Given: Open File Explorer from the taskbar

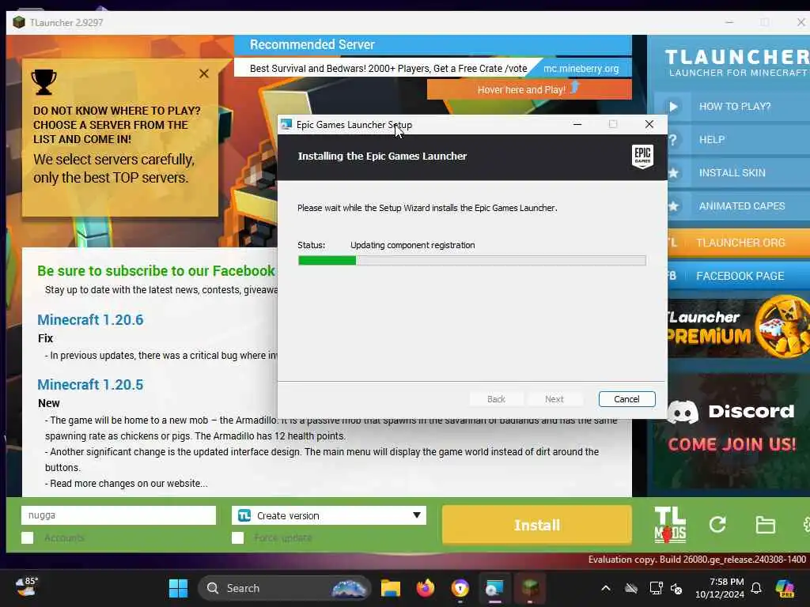Looking at the screenshot, I should pyautogui.click(x=391, y=588).
